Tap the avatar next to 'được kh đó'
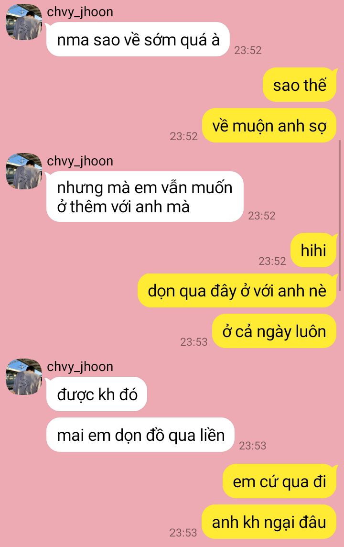The image size is (344, 547). 24,377
